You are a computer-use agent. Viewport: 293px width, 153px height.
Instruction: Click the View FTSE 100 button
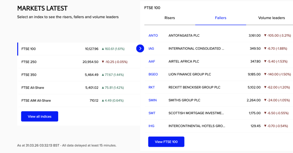(166, 142)
